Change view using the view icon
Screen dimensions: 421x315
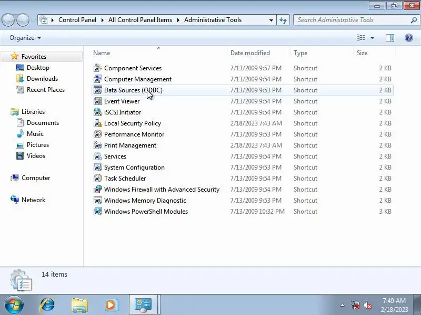click(x=360, y=38)
